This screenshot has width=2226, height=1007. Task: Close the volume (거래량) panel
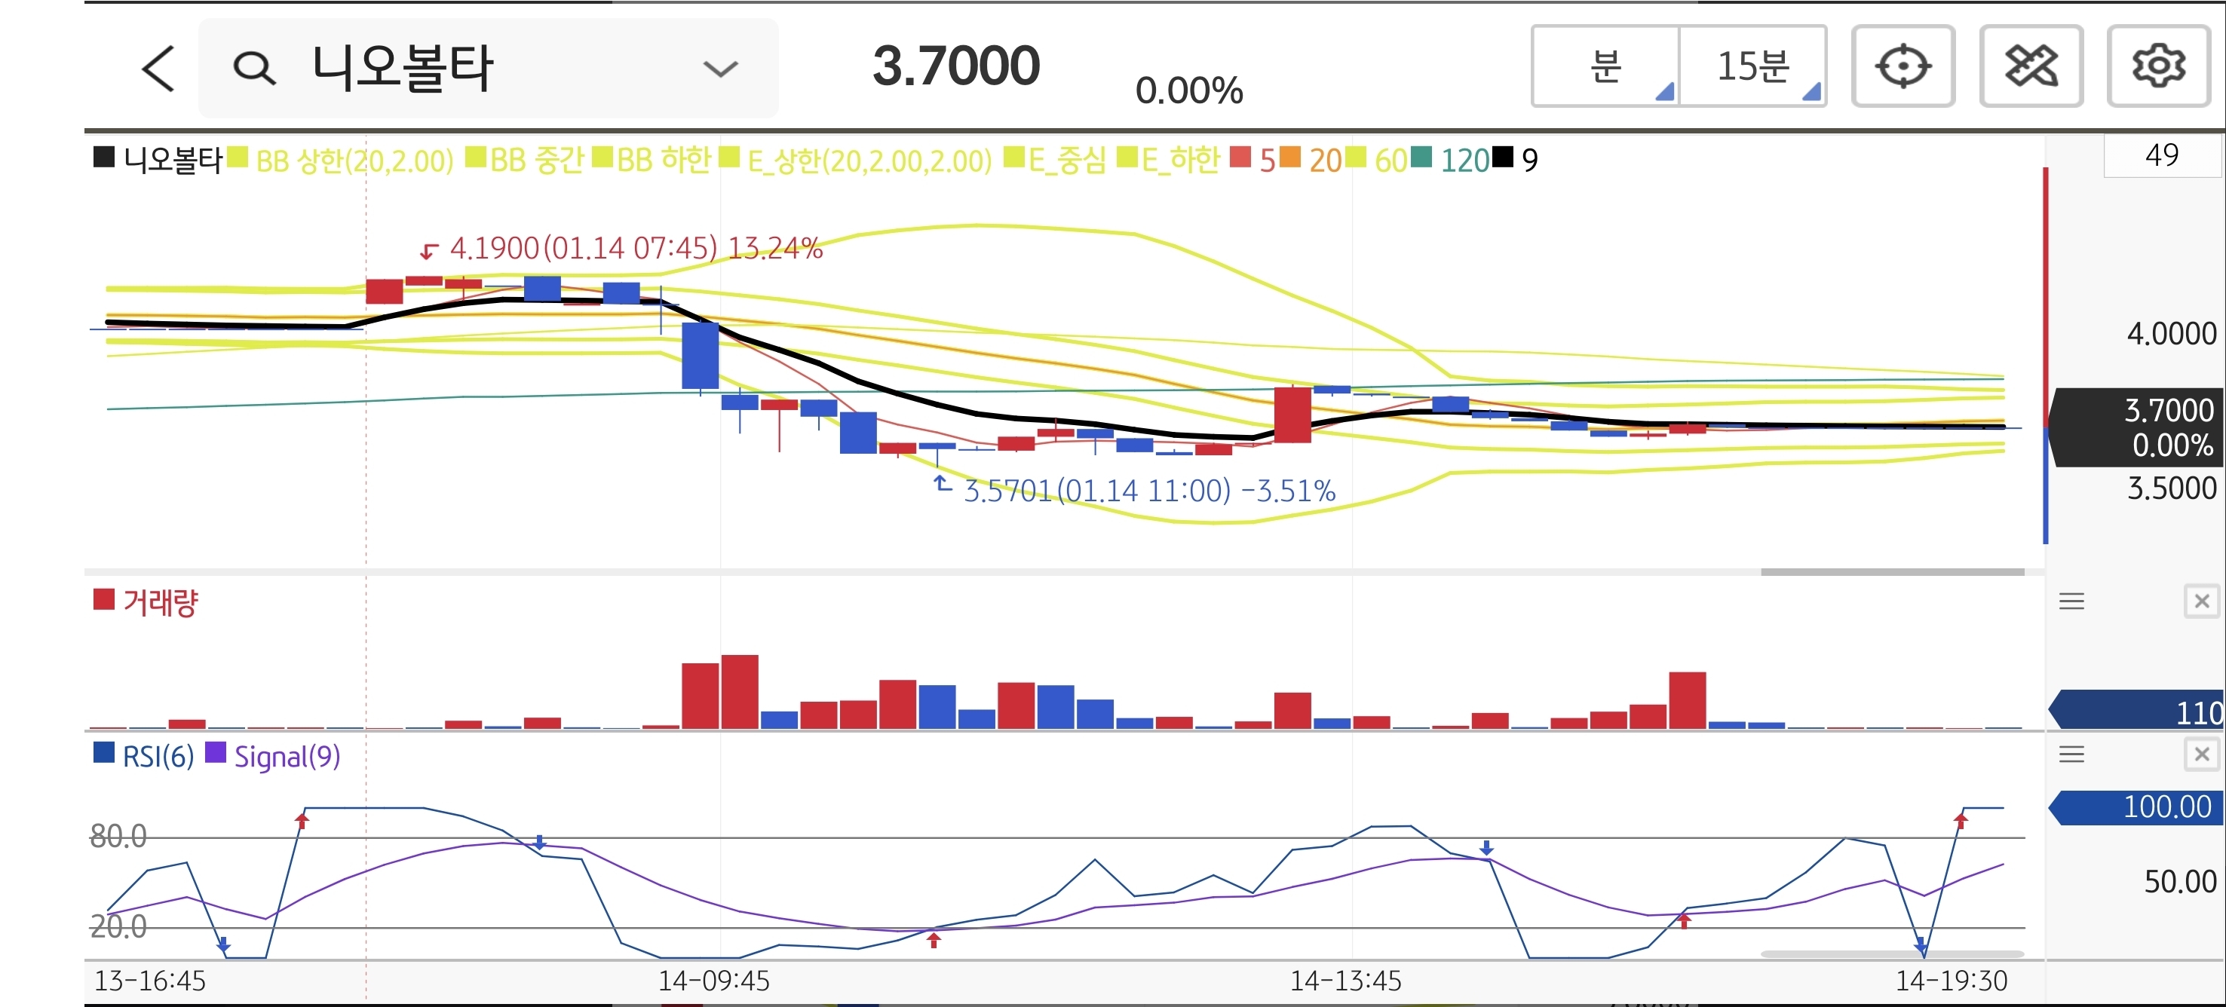coord(2201,601)
